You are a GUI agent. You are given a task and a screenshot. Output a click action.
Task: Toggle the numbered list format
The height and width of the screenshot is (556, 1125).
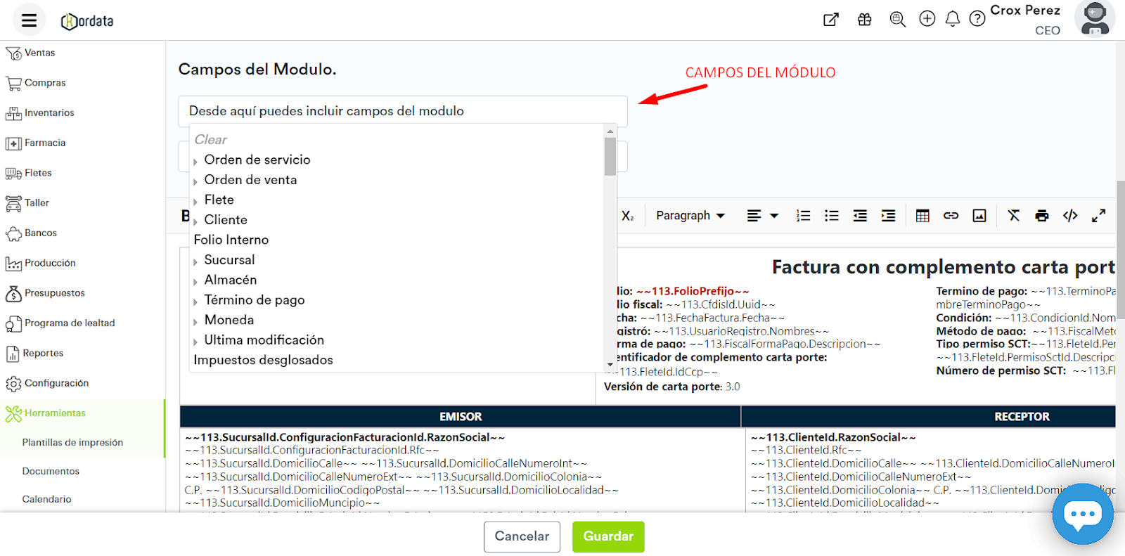tap(803, 216)
